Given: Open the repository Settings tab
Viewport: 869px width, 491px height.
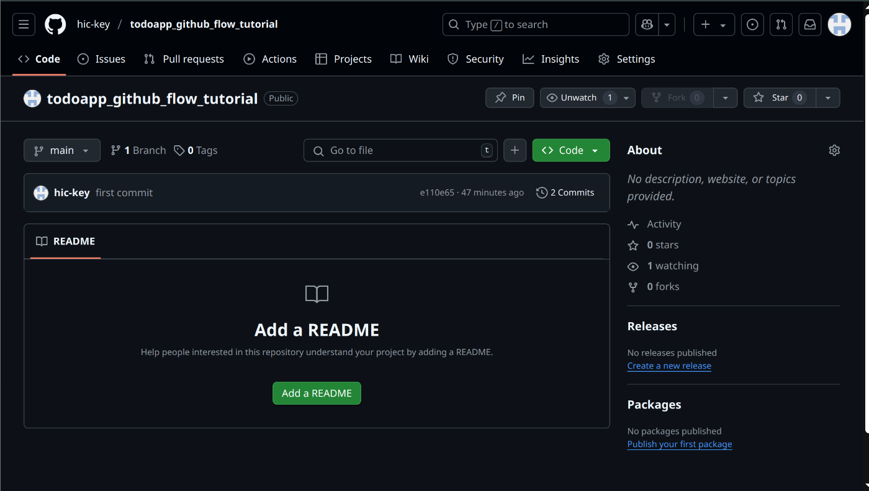Looking at the screenshot, I should pyautogui.click(x=626, y=59).
